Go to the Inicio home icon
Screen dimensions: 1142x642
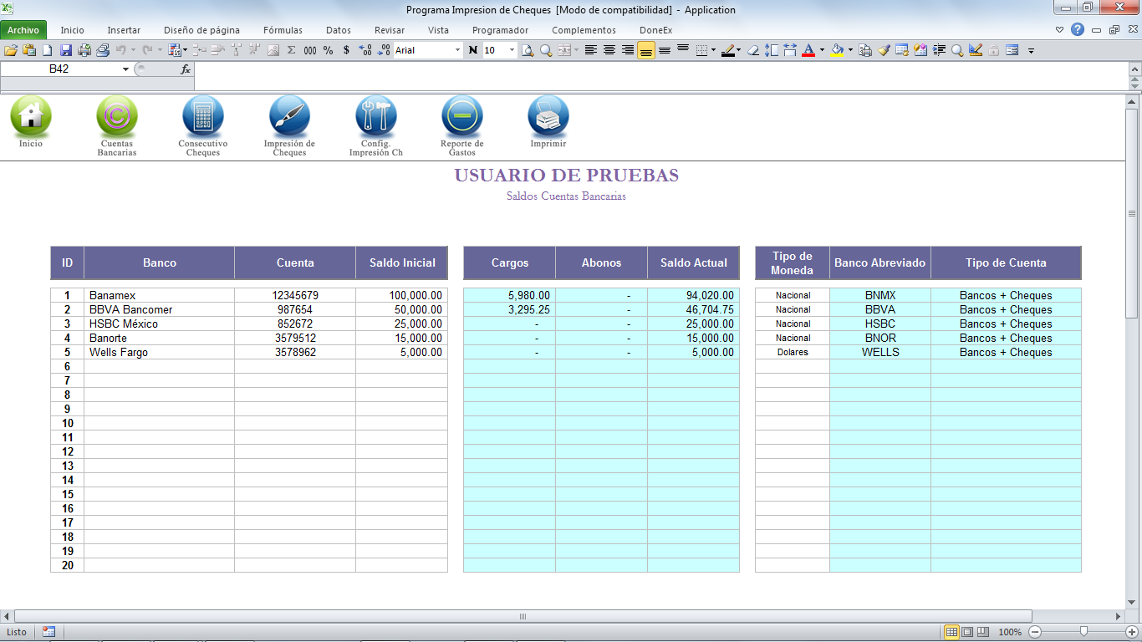coord(31,116)
